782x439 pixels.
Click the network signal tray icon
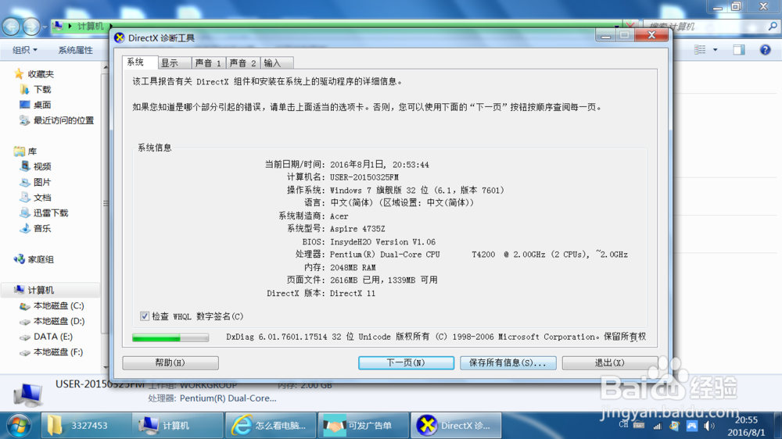[658, 426]
